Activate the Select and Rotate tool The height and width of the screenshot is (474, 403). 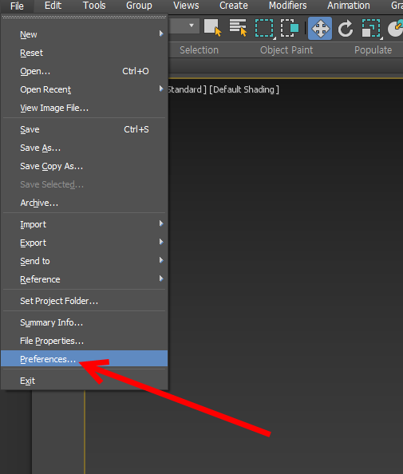point(346,29)
